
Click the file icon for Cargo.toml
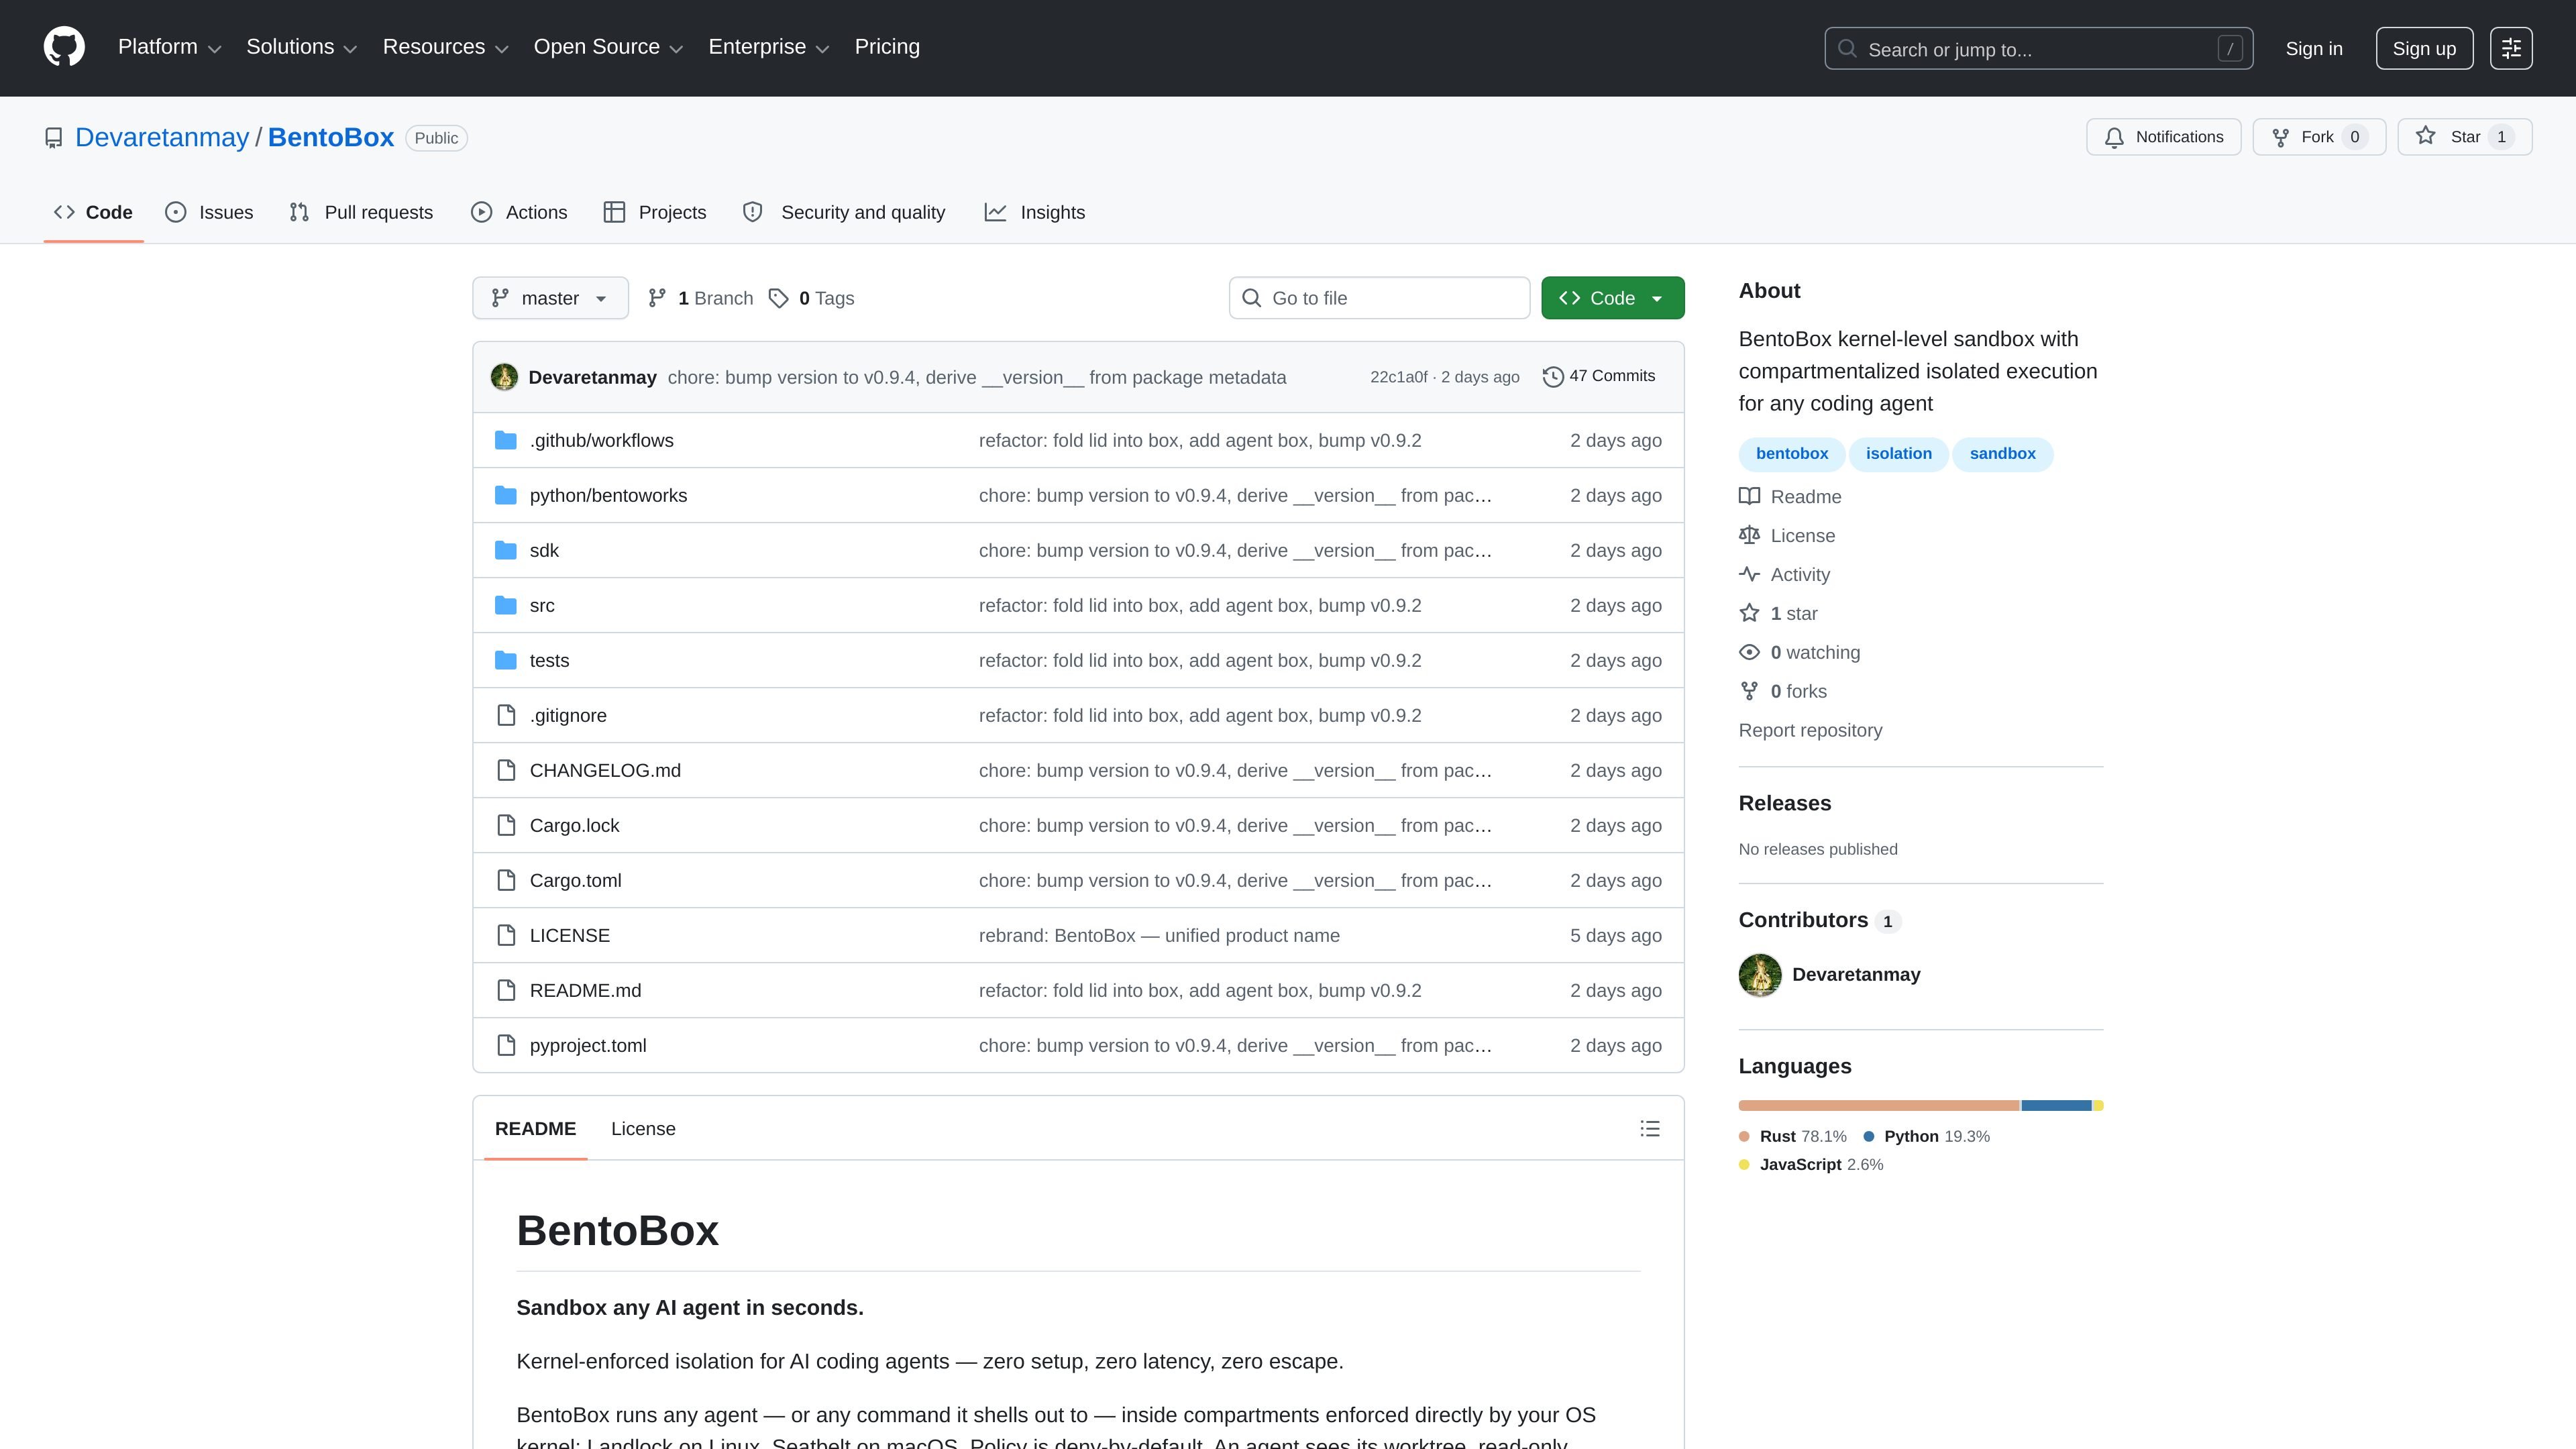click(x=506, y=880)
